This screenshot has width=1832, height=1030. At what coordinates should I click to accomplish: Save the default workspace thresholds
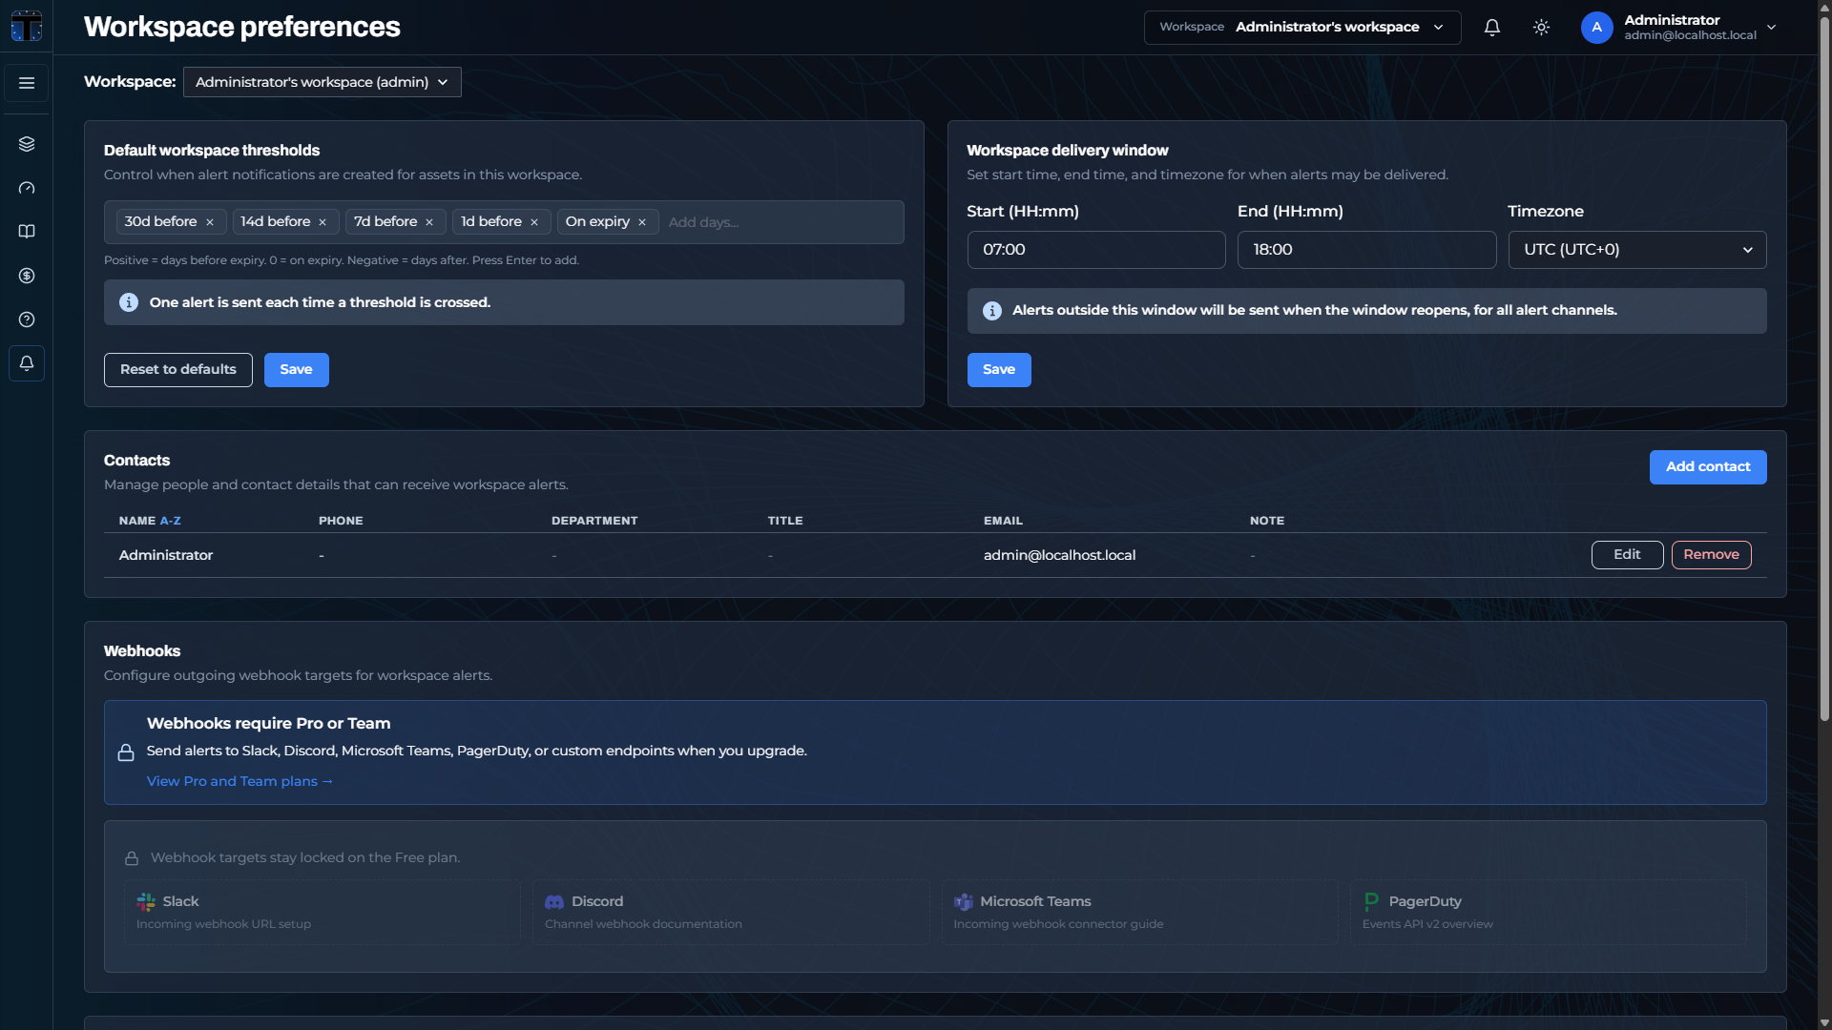296,370
